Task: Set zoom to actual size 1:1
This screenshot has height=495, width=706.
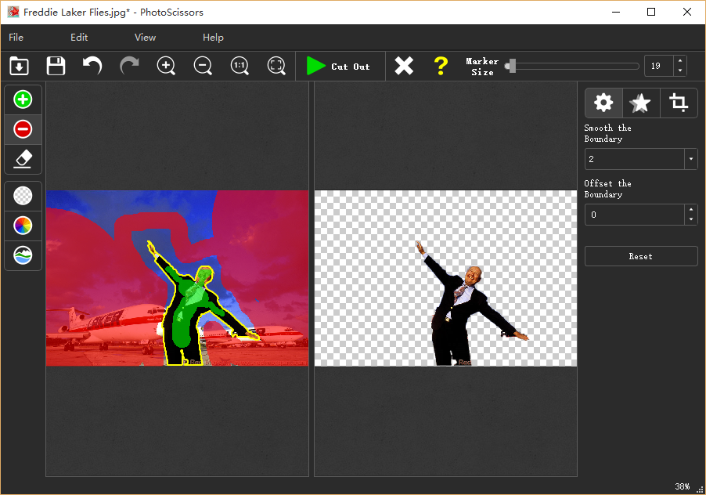Action: tap(240, 66)
